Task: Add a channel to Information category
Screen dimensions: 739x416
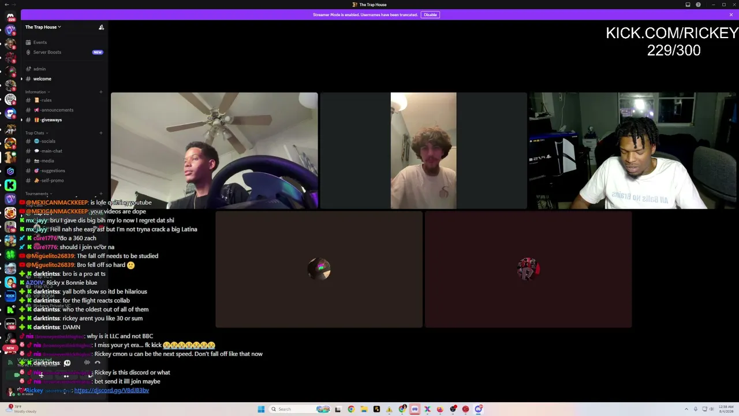Action: tap(101, 92)
